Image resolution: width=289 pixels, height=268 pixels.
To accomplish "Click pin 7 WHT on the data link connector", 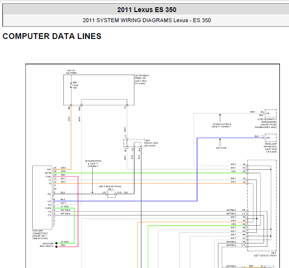I will pos(60,203).
